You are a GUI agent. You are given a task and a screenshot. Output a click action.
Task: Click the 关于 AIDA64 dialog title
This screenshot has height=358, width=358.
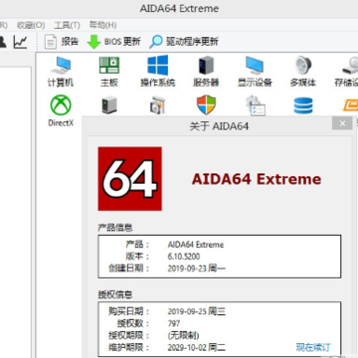click(x=219, y=126)
